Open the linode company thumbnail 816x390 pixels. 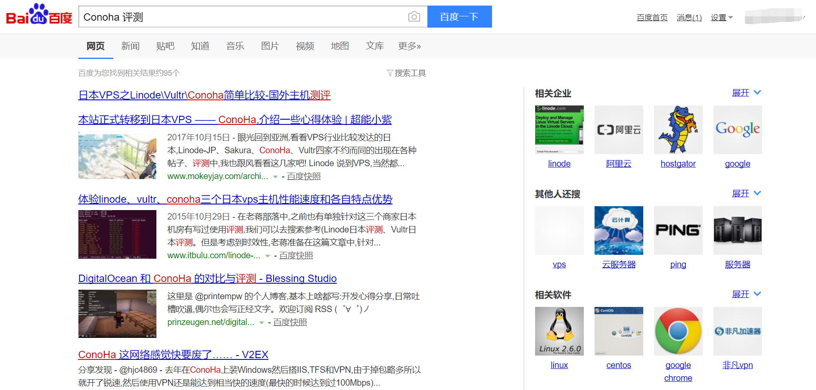[559, 130]
